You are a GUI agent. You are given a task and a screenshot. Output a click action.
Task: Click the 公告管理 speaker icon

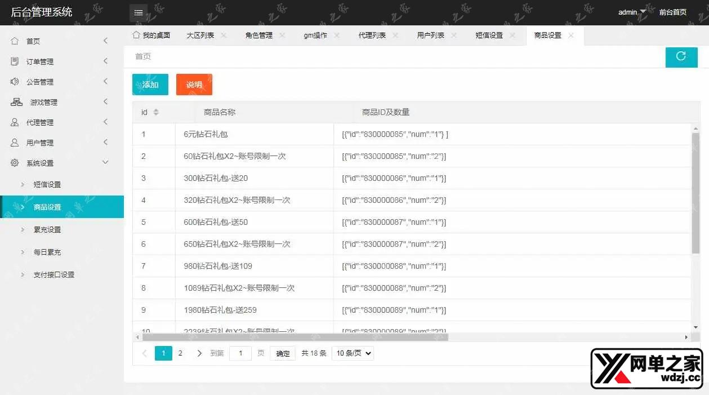tap(15, 82)
